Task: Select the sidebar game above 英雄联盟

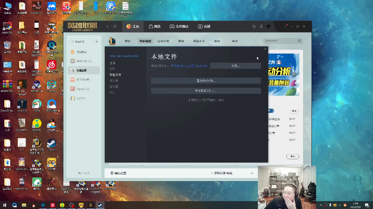Action: coord(84,61)
